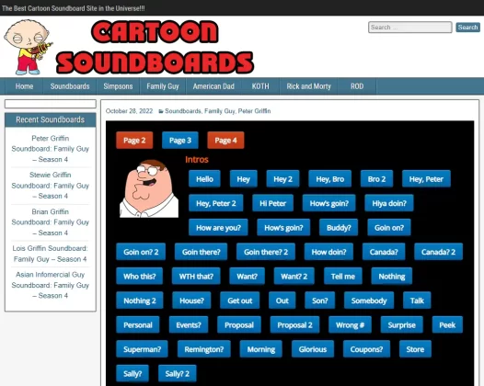Play the Hello sound clip
Screen dimensions: 484x386
(x=204, y=179)
